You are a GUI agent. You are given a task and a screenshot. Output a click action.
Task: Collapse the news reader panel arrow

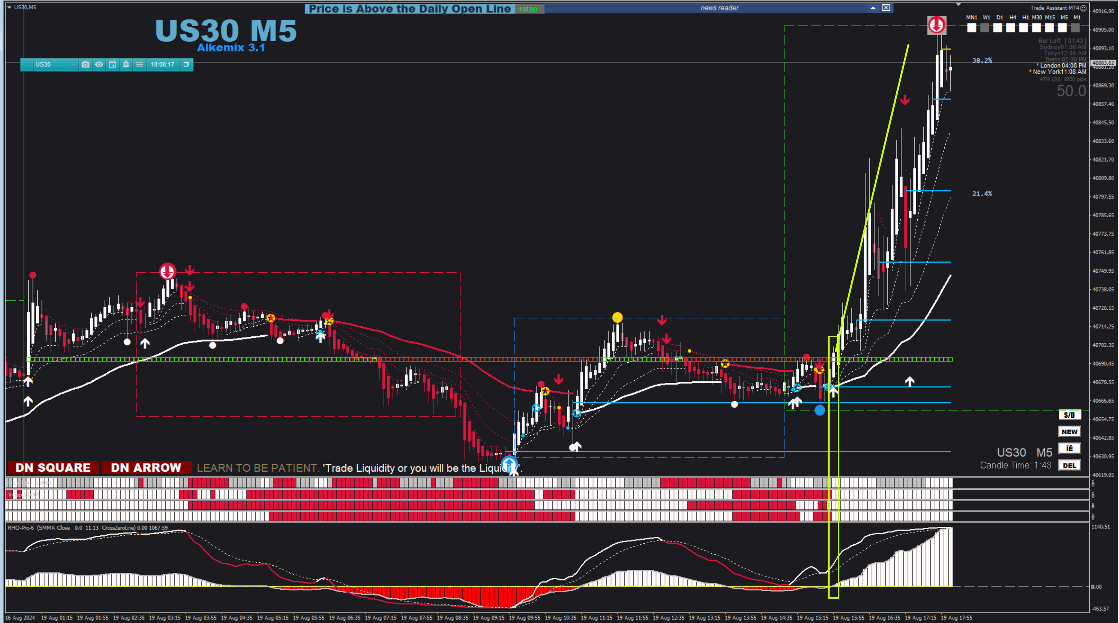pos(873,8)
